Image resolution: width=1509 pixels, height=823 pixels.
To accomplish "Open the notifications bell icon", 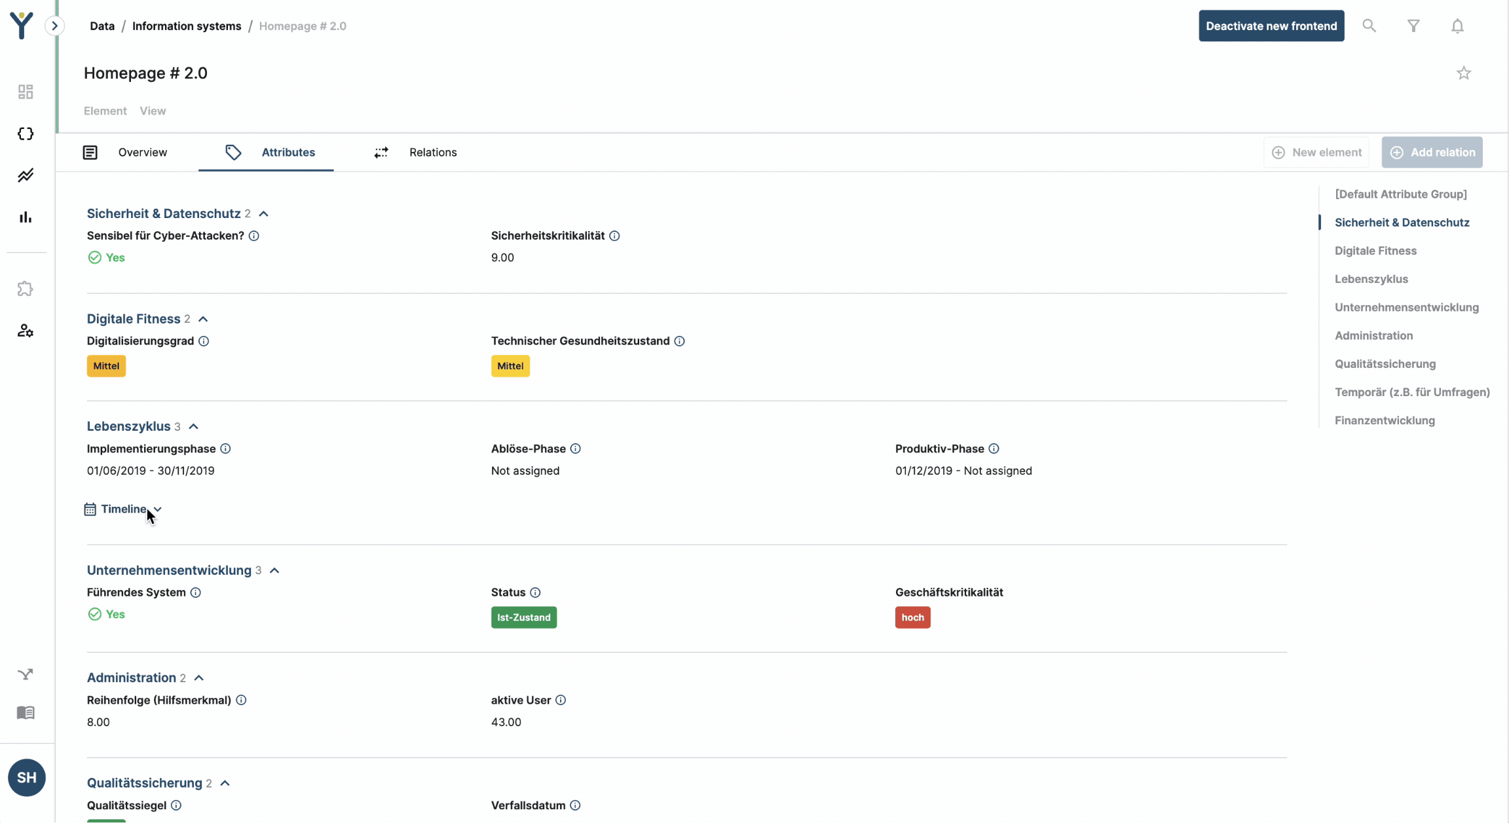I will (1457, 26).
